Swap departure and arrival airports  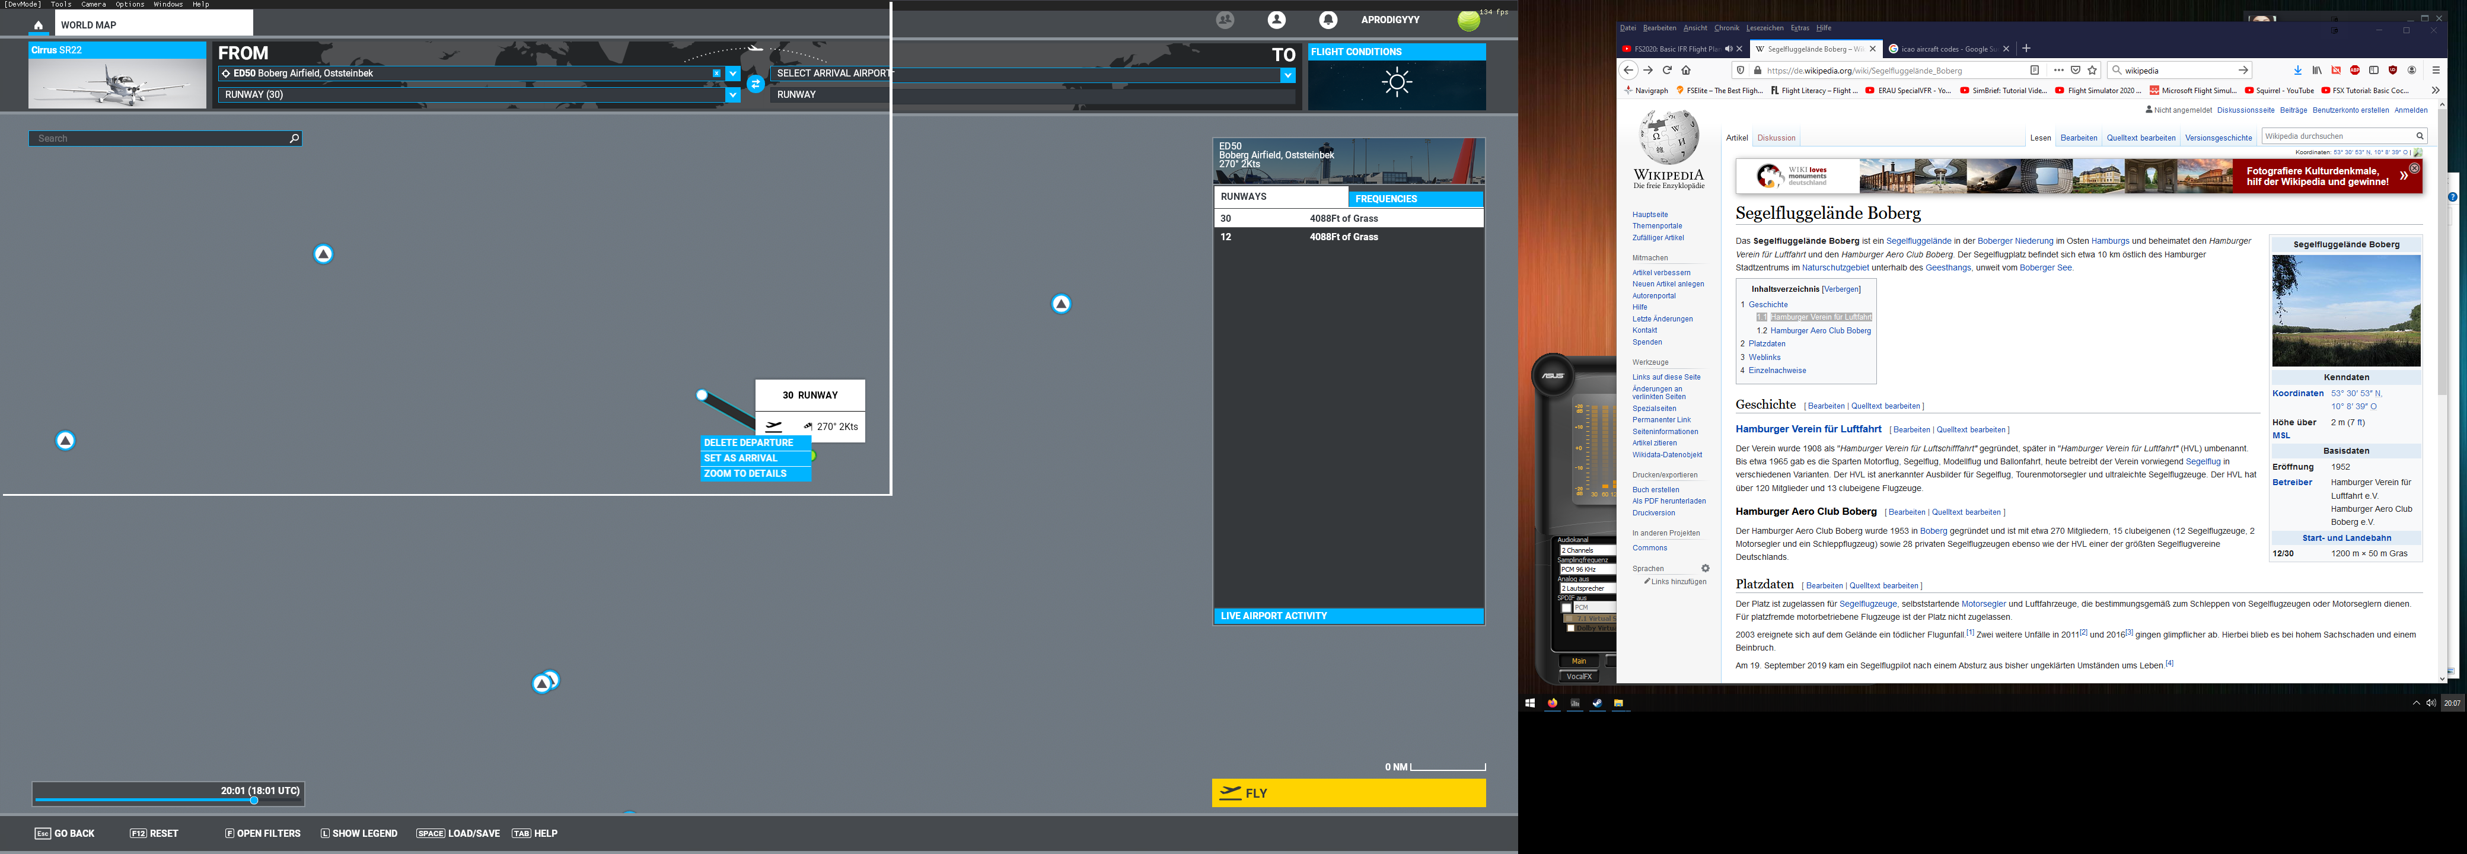(756, 84)
